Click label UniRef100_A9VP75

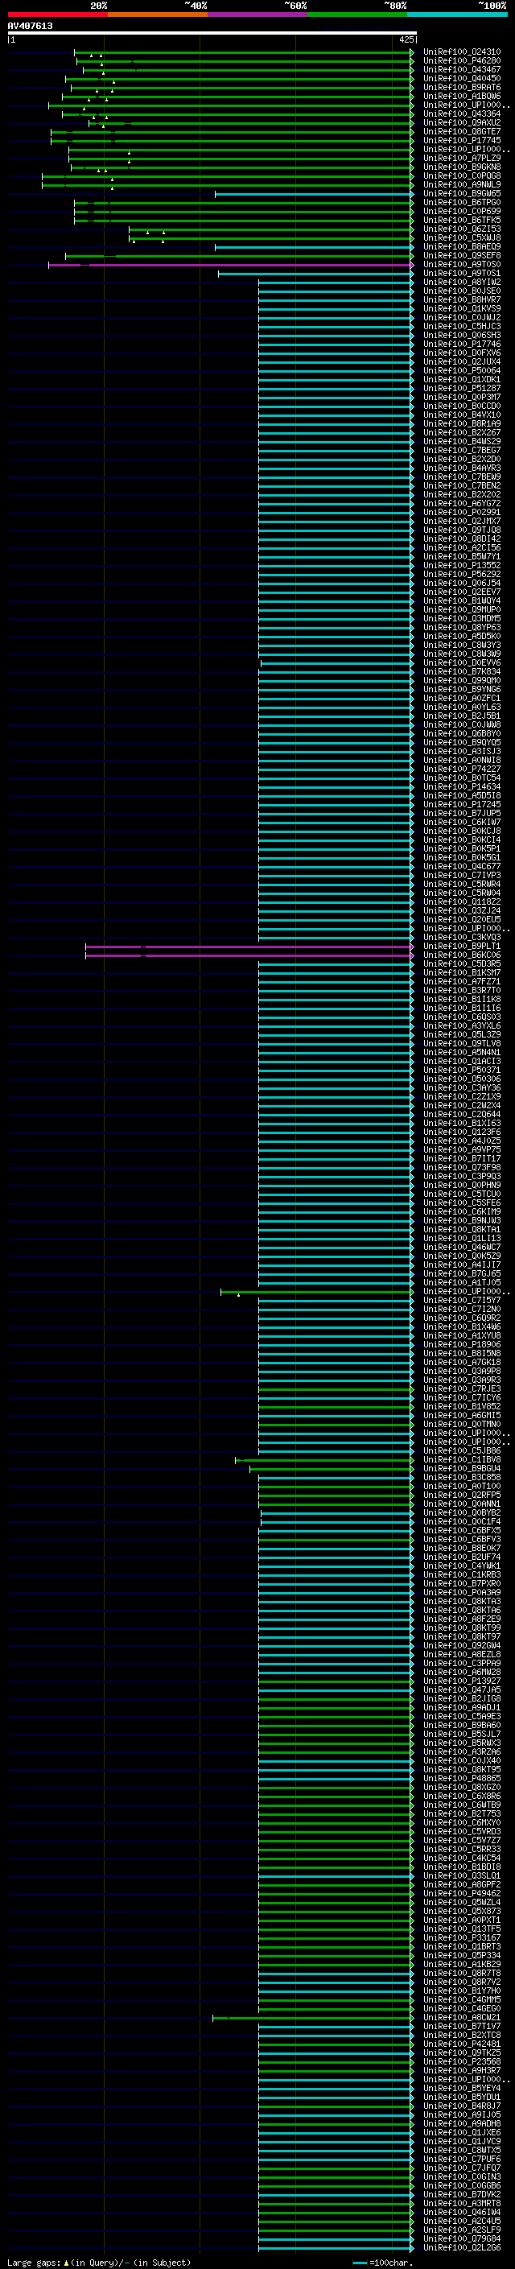coord(461,1150)
